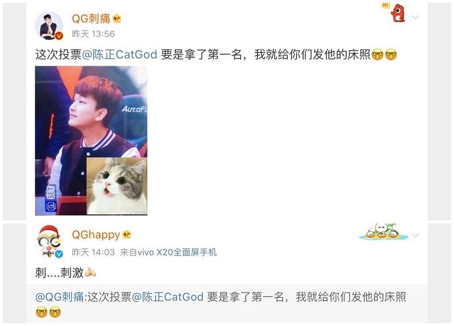The image size is (454, 326).
Task: Open @陈正CatGod mention in first post
Action: [x=120, y=55]
